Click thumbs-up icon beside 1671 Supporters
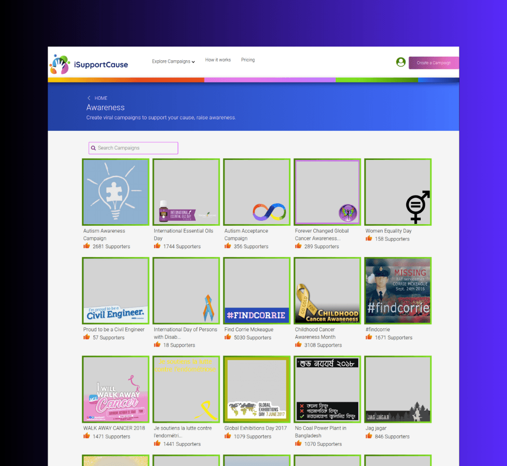The height and width of the screenshot is (466, 507). coord(369,337)
